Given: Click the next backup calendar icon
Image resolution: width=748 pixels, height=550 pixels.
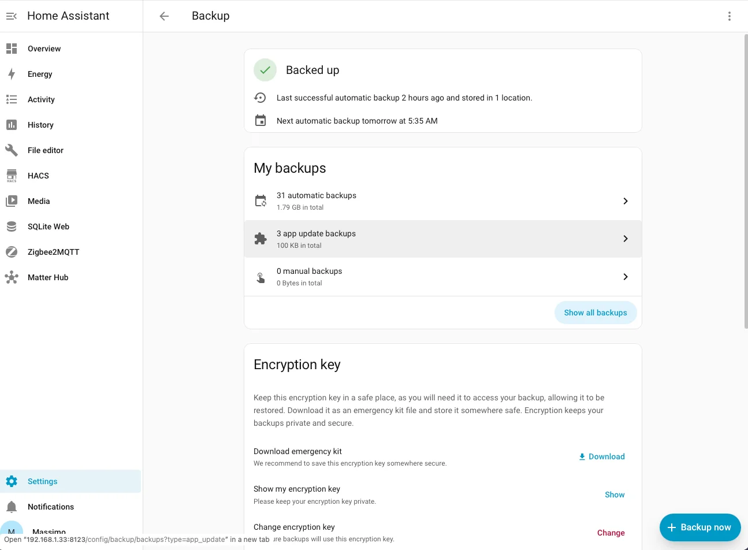Looking at the screenshot, I should (261, 121).
